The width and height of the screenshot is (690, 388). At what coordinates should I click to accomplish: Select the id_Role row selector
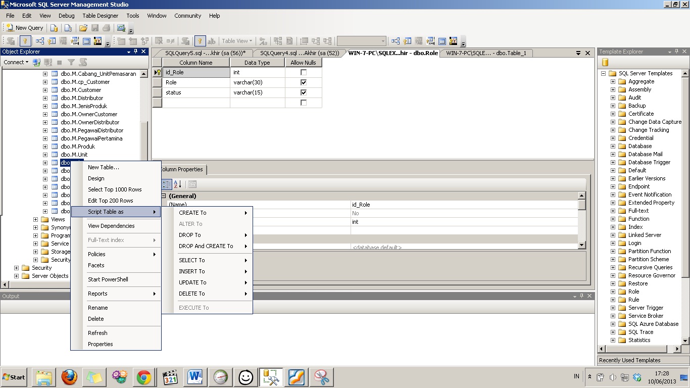[x=157, y=72]
